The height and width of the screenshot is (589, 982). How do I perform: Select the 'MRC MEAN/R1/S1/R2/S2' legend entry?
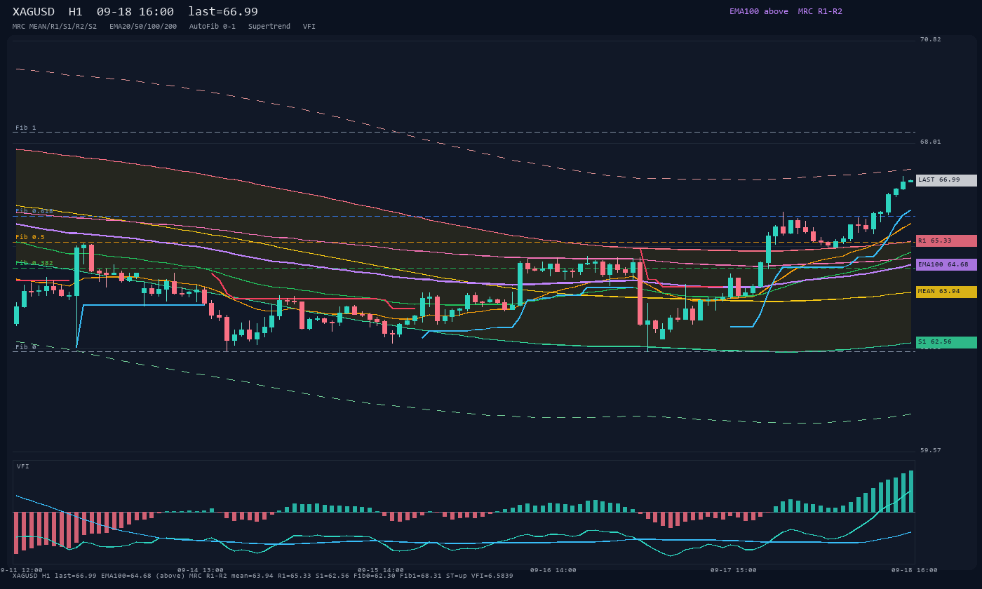tap(55, 27)
